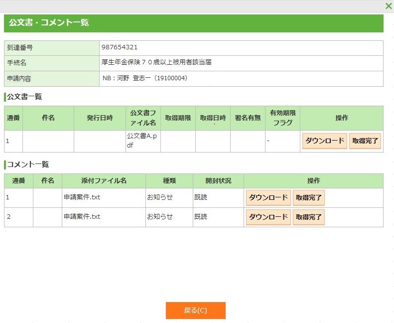Click the 有効期限フラグ column header
The width and height of the screenshot is (394, 323).
(283, 118)
